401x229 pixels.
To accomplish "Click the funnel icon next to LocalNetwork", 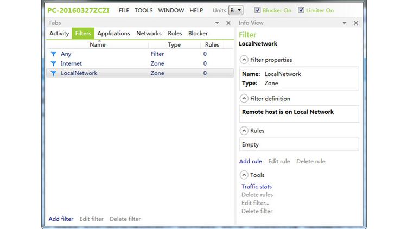I will click(53, 73).
